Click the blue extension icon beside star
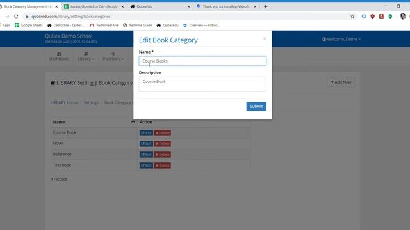Screen dimensions: 410x230 pos(364,17)
